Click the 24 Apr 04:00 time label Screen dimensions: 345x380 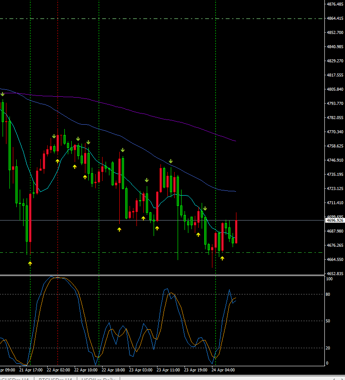[223, 370]
